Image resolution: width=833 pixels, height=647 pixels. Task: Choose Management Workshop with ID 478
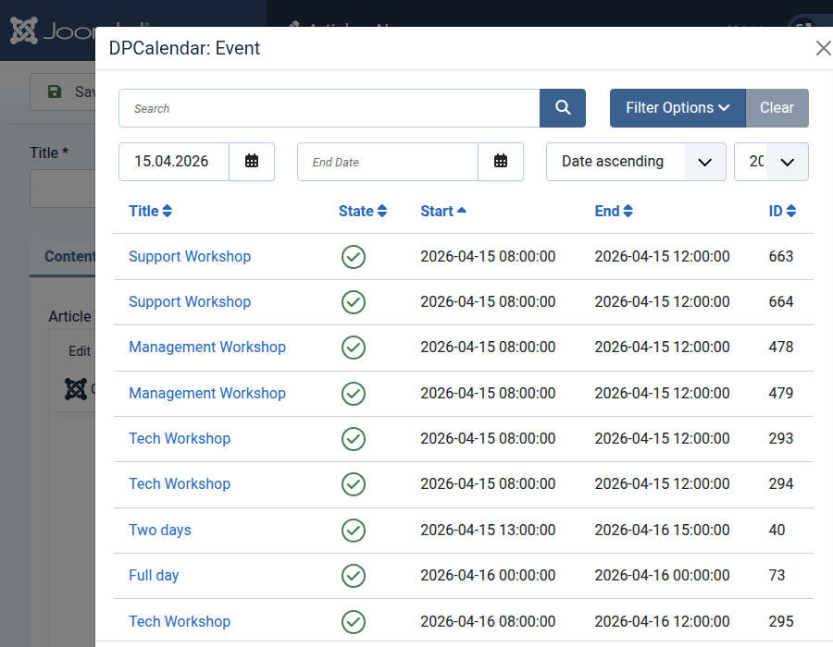(x=206, y=348)
